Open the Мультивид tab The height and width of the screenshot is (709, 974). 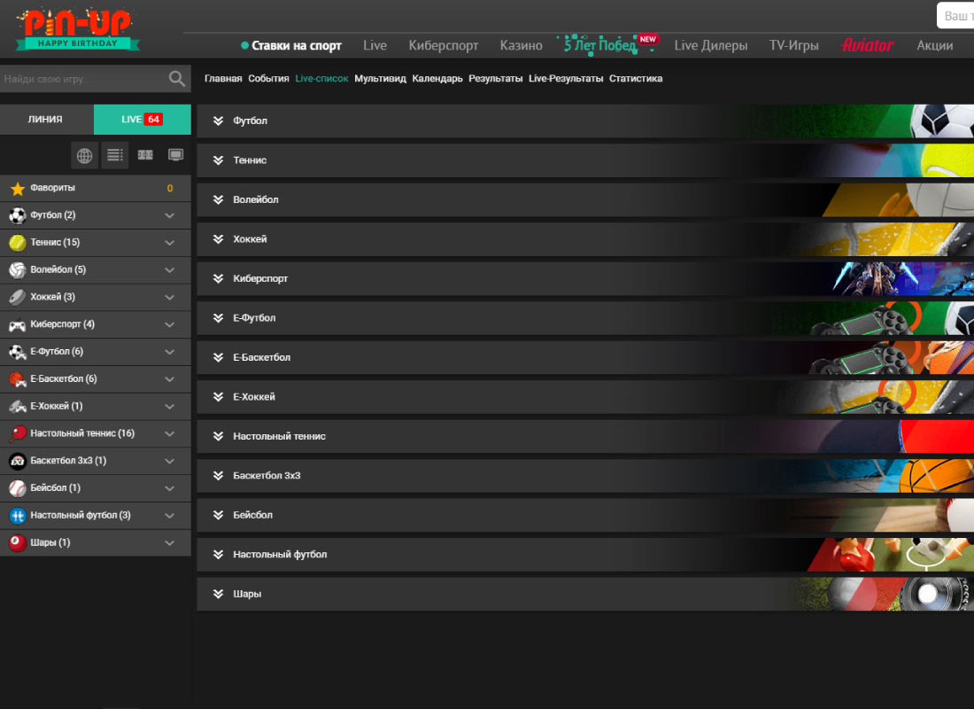coord(380,79)
